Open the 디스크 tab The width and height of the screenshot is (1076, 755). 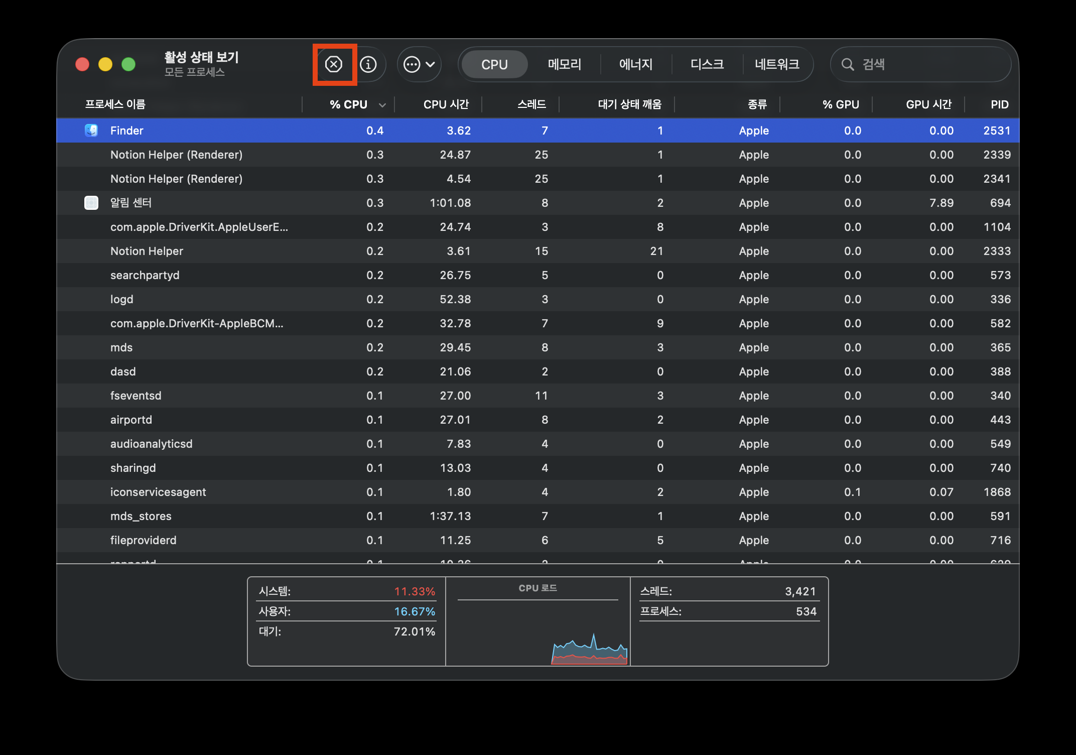click(707, 64)
